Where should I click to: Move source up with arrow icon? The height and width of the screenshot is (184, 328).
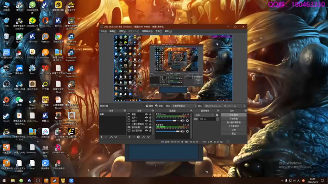pyautogui.click(x=144, y=137)
